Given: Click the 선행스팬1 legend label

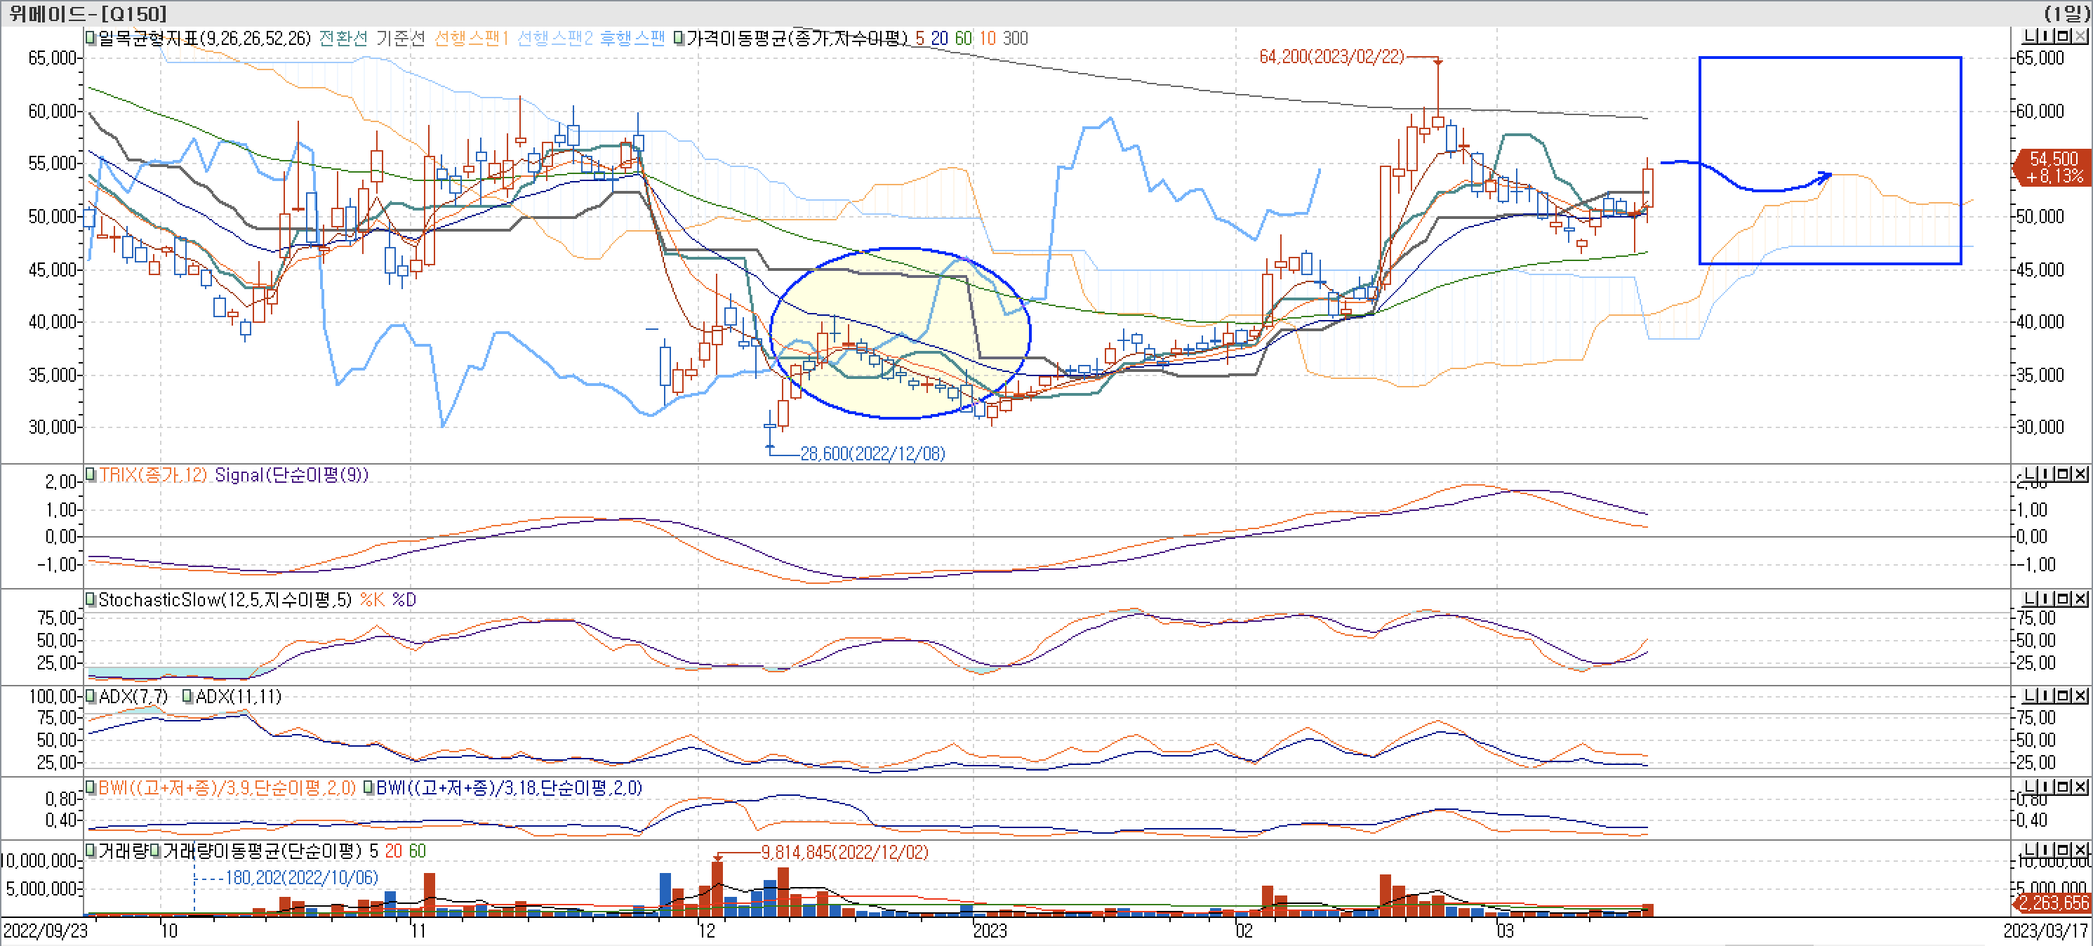Looking at the screenshot, I should click(471, 38).
